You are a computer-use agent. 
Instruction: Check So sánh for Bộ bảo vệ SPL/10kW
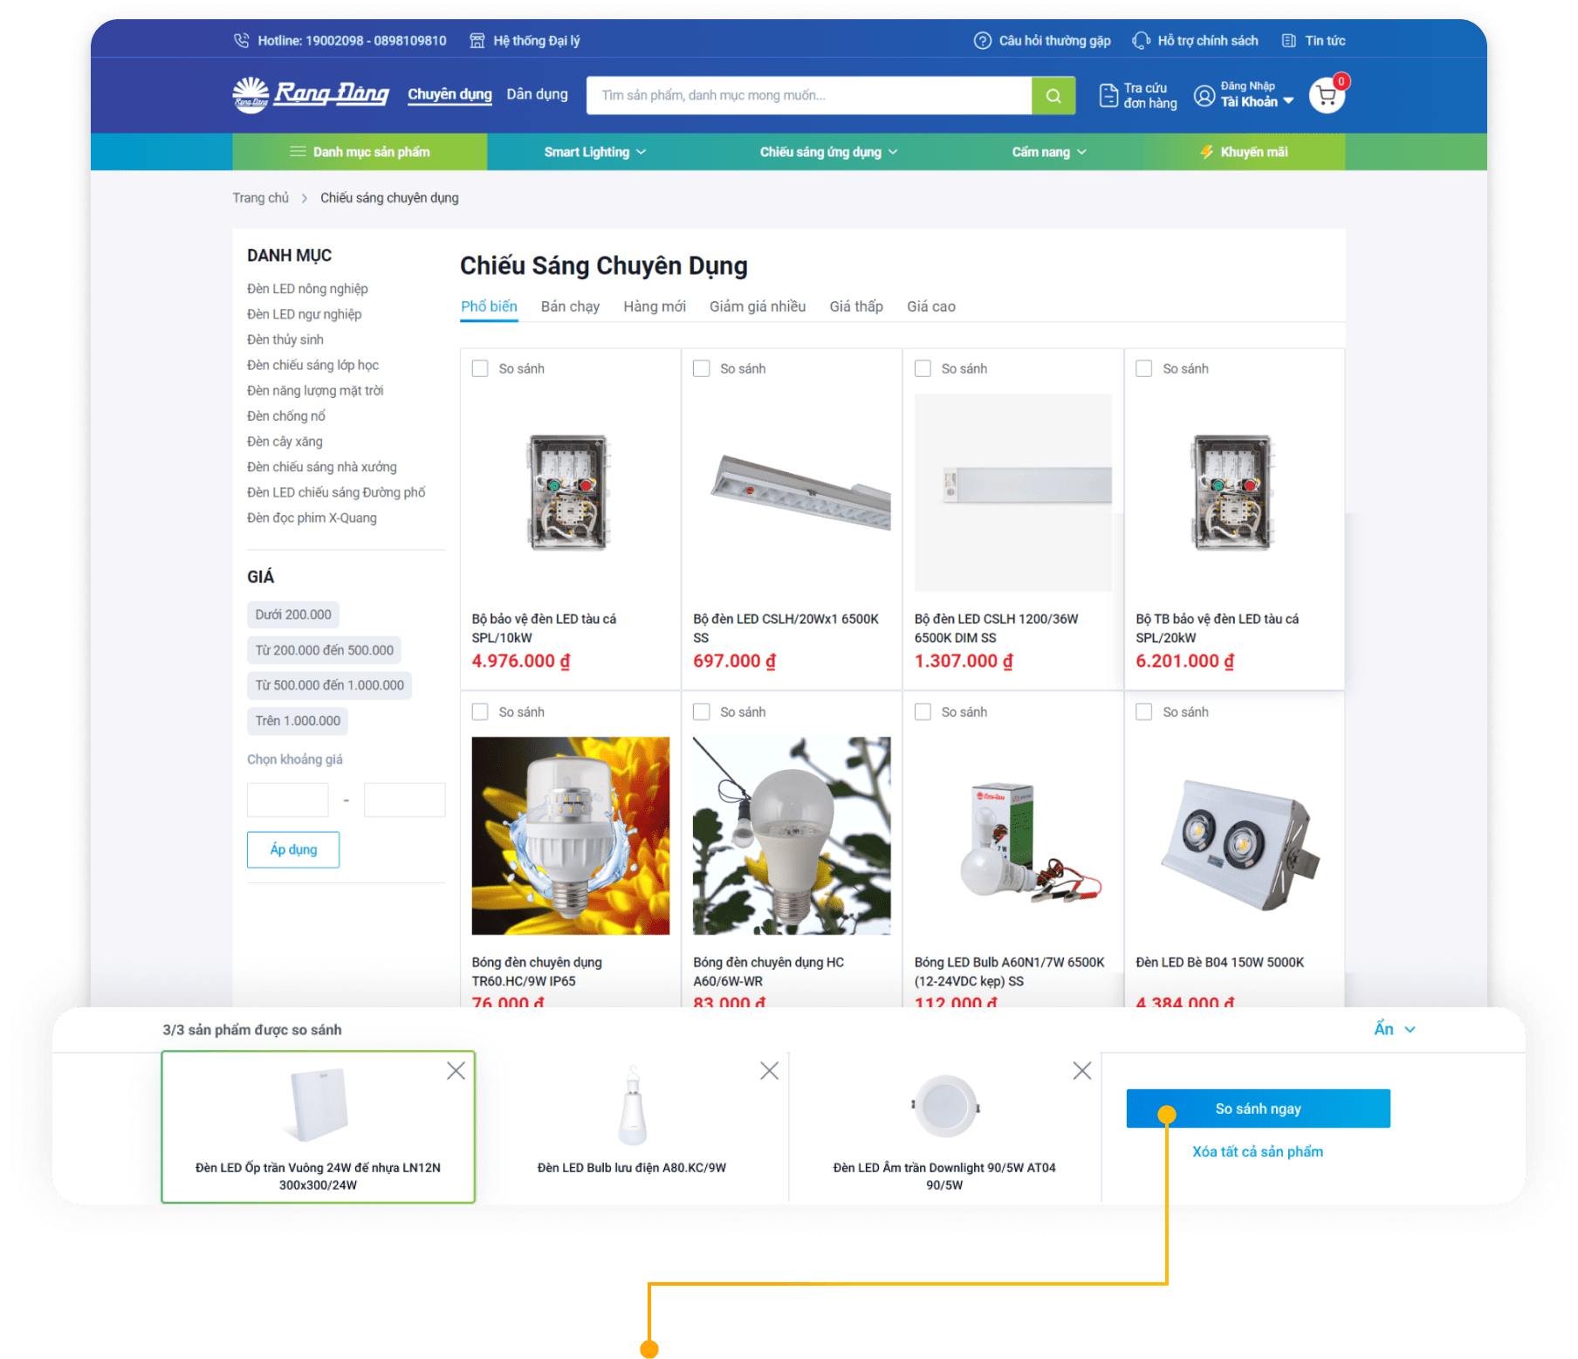(x=480, y=368)
